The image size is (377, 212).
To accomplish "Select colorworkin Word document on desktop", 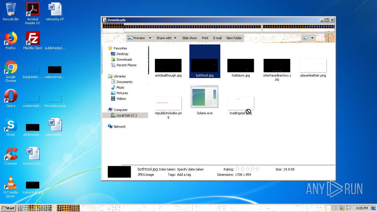I will click(55, 127).
